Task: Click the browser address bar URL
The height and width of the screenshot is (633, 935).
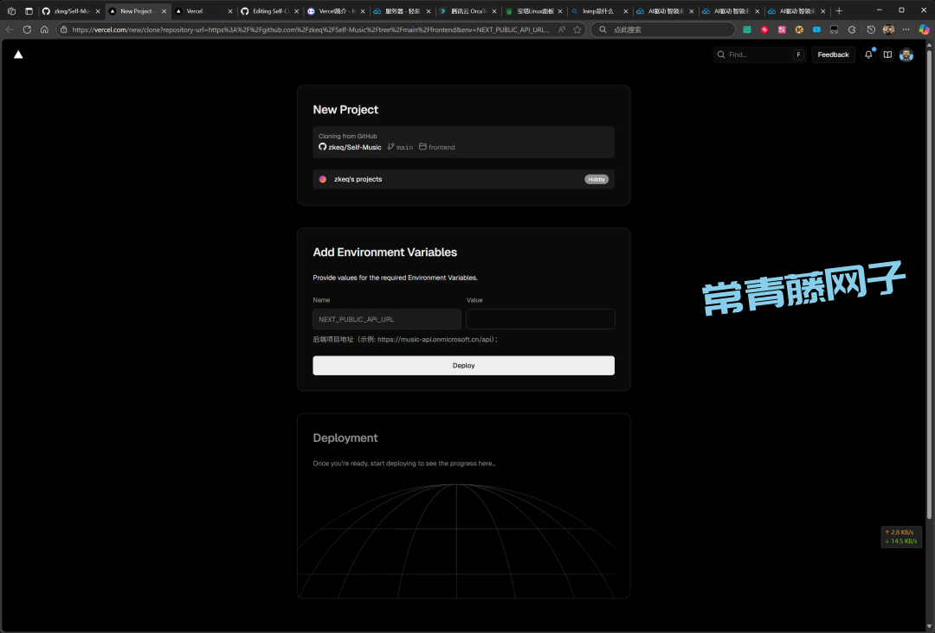Action: click(x=310, y=29)
